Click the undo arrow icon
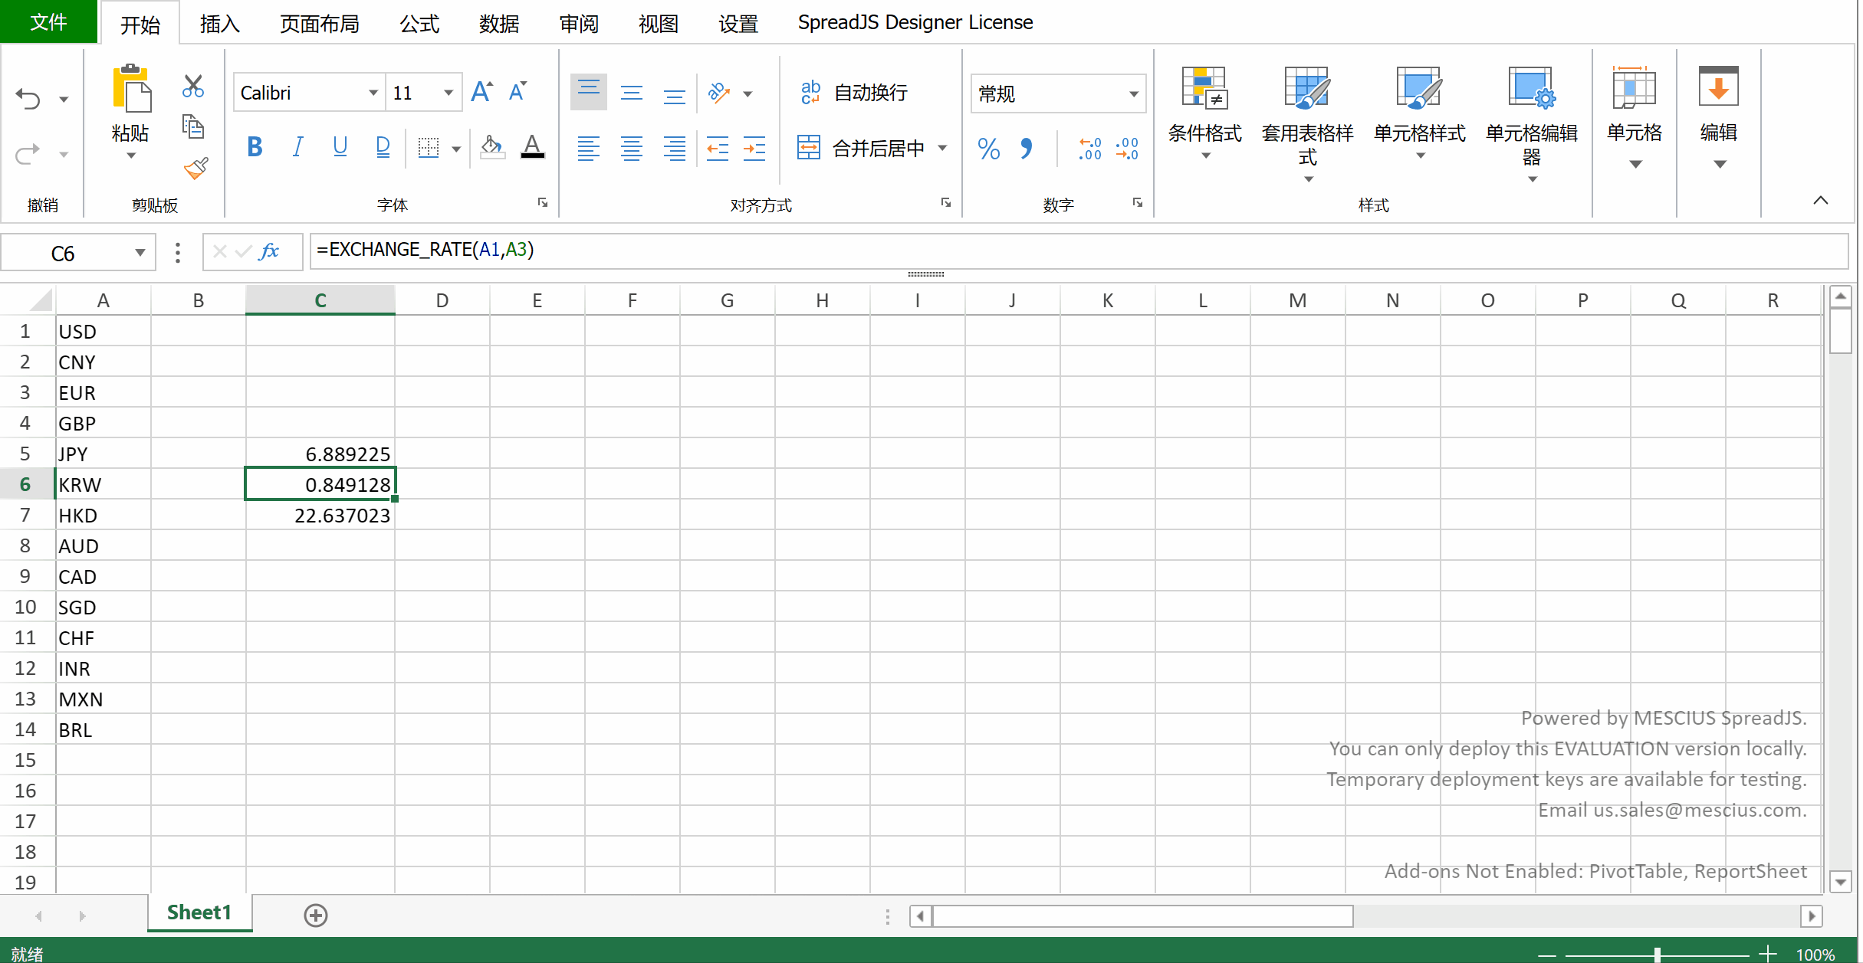 coord(28,98)
